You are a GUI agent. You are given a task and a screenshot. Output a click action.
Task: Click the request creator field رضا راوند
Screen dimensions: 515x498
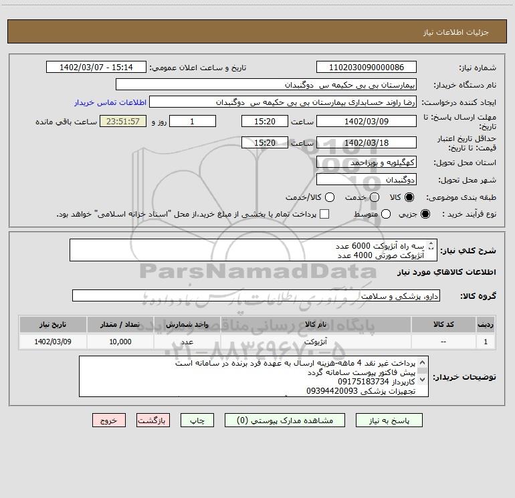click(x=283, y=102)
